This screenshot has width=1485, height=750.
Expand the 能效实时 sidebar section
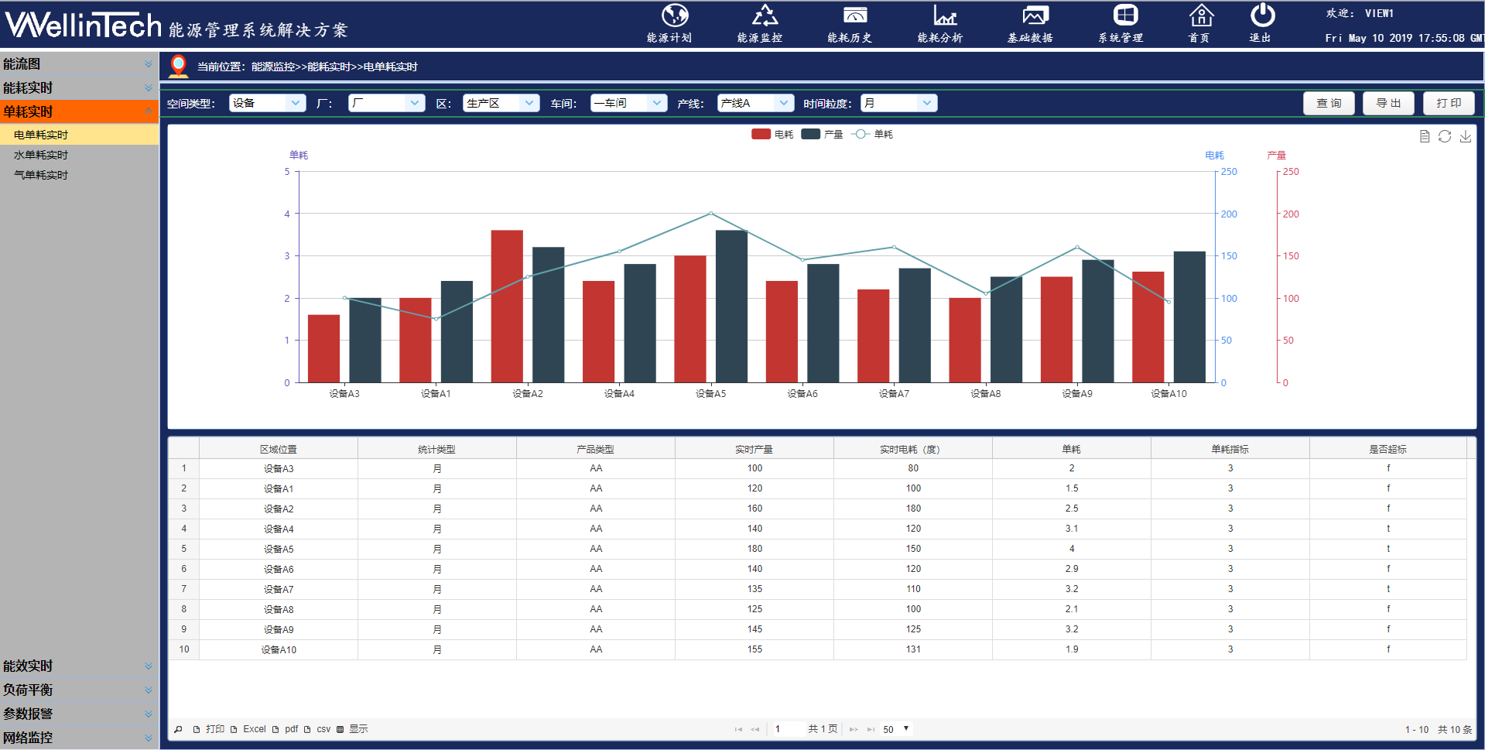[79, 666]
